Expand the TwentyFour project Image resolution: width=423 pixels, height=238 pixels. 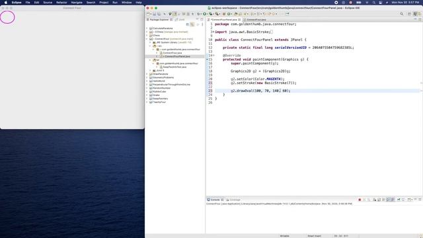tap(147, 102)
